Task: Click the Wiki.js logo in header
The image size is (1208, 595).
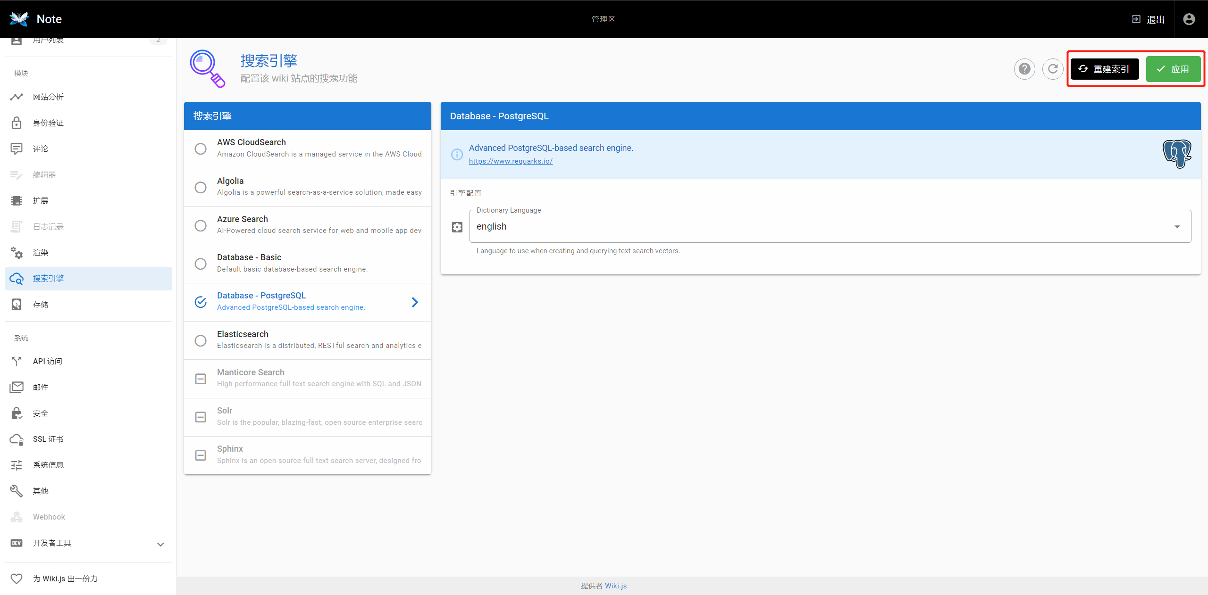Action: pyautogui.click(x=19, y=19)
